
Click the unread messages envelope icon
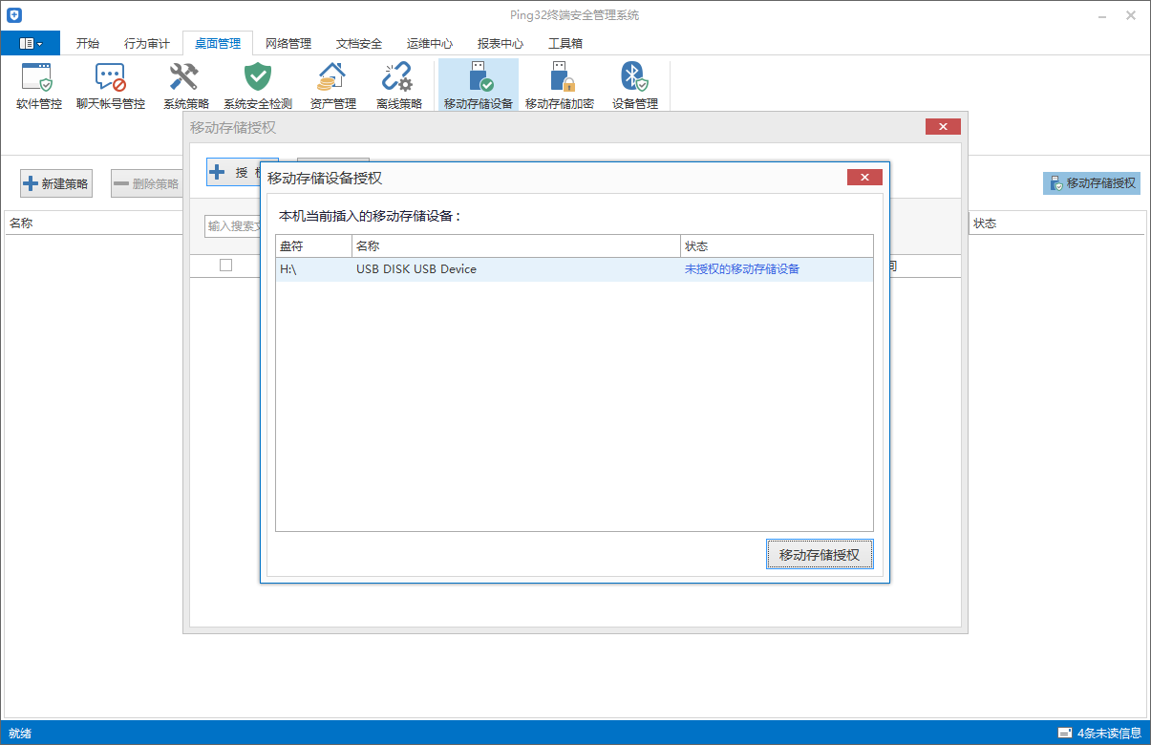[x=1065, y=734]
